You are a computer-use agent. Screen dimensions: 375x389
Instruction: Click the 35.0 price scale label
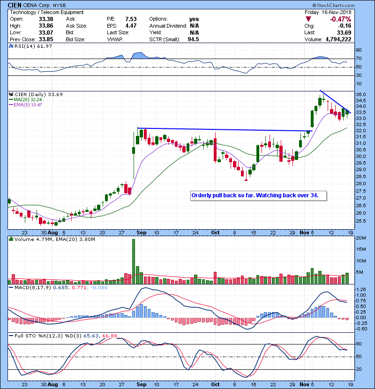pos(361,95)
